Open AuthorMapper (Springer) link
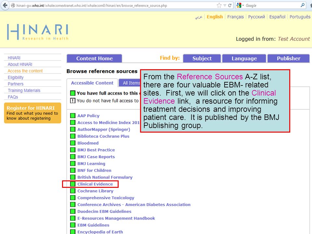312x234 pixels. [104, 130]
